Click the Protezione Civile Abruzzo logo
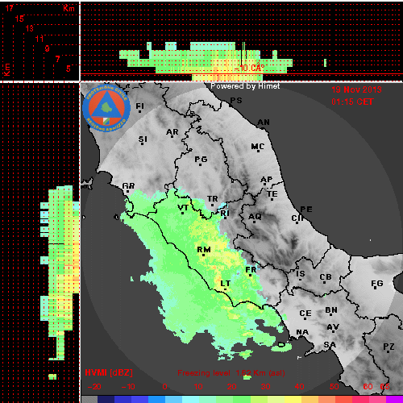 point(106,109)
